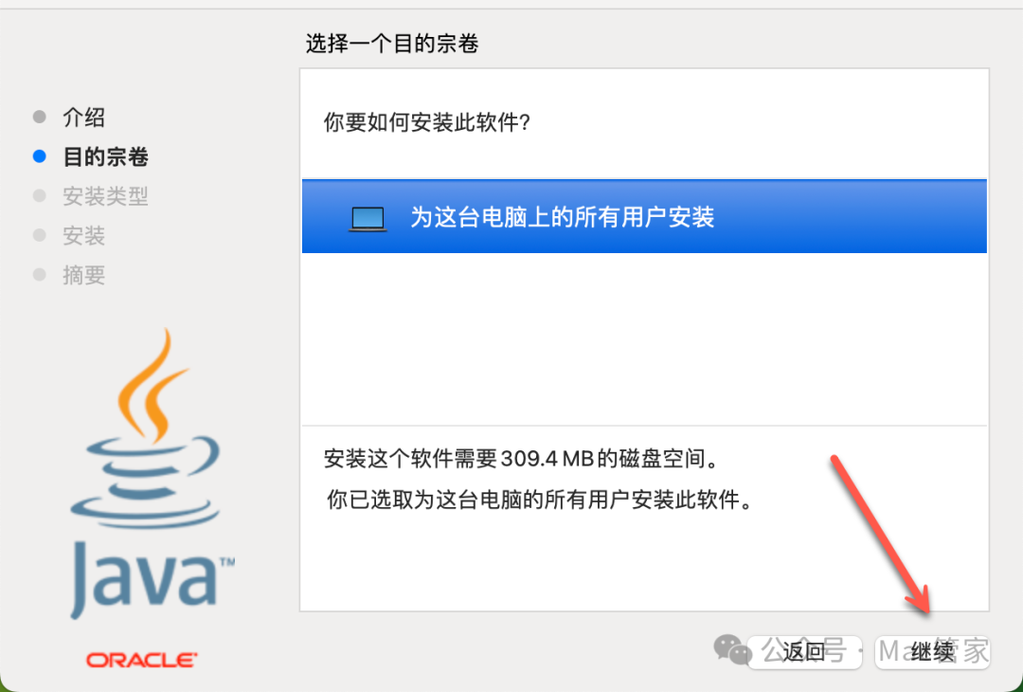
Task: Choose 为这台电脑上的所有用户安装 option
Action: [644, 216]
